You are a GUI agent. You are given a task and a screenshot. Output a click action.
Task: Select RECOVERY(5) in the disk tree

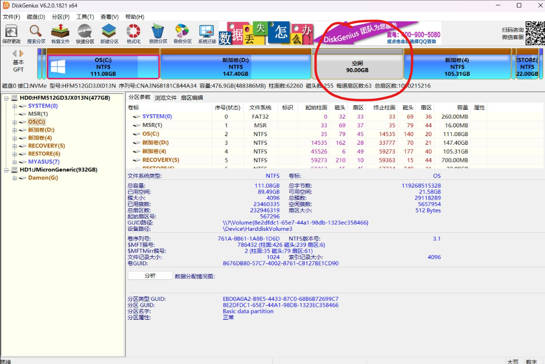point(46,146)
